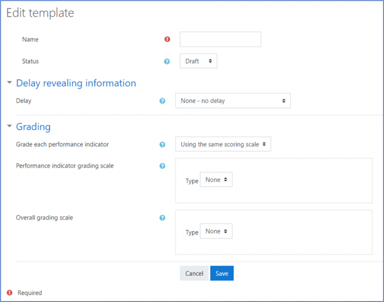Click the Grading heading link
Viewport: 384px width, 302px height.
click(x=33, y=127)
